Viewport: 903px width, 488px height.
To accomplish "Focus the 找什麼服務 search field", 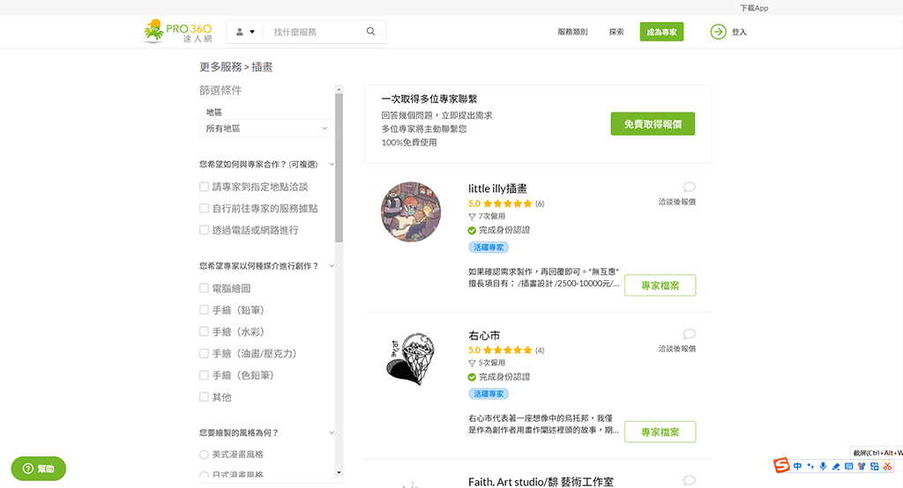I will pyautogui.click(x=314, y=33).
